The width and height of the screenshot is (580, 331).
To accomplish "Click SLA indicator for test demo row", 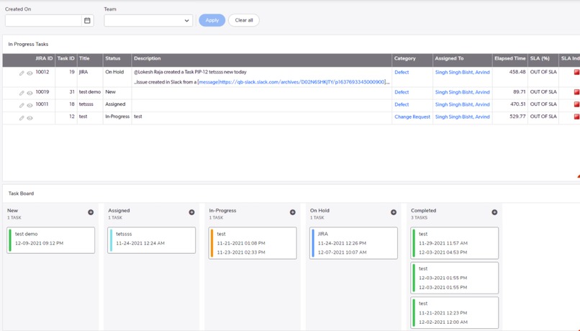I will point(576,92).
